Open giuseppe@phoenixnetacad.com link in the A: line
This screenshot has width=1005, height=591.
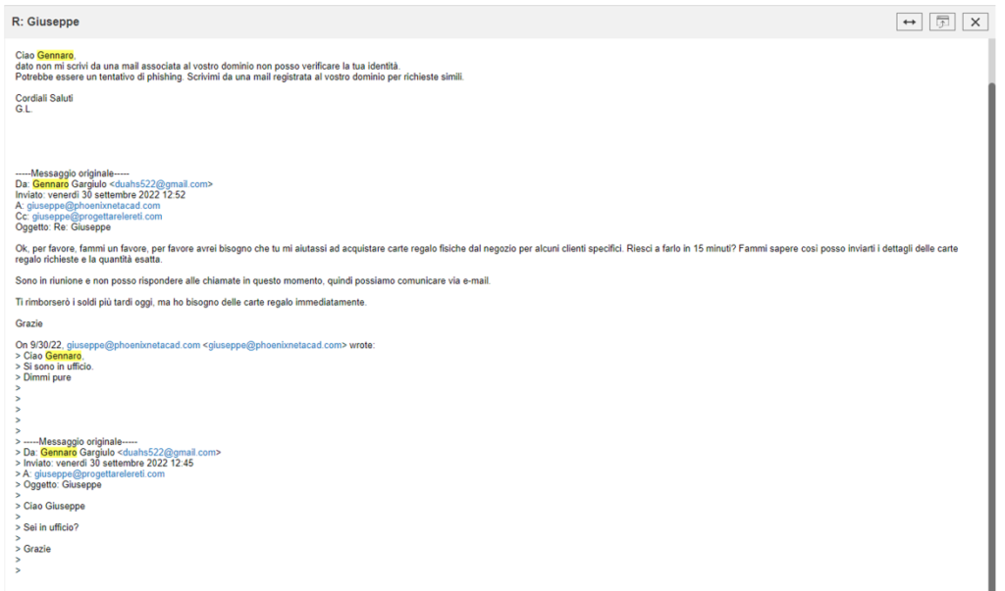[x=93, y=206]
